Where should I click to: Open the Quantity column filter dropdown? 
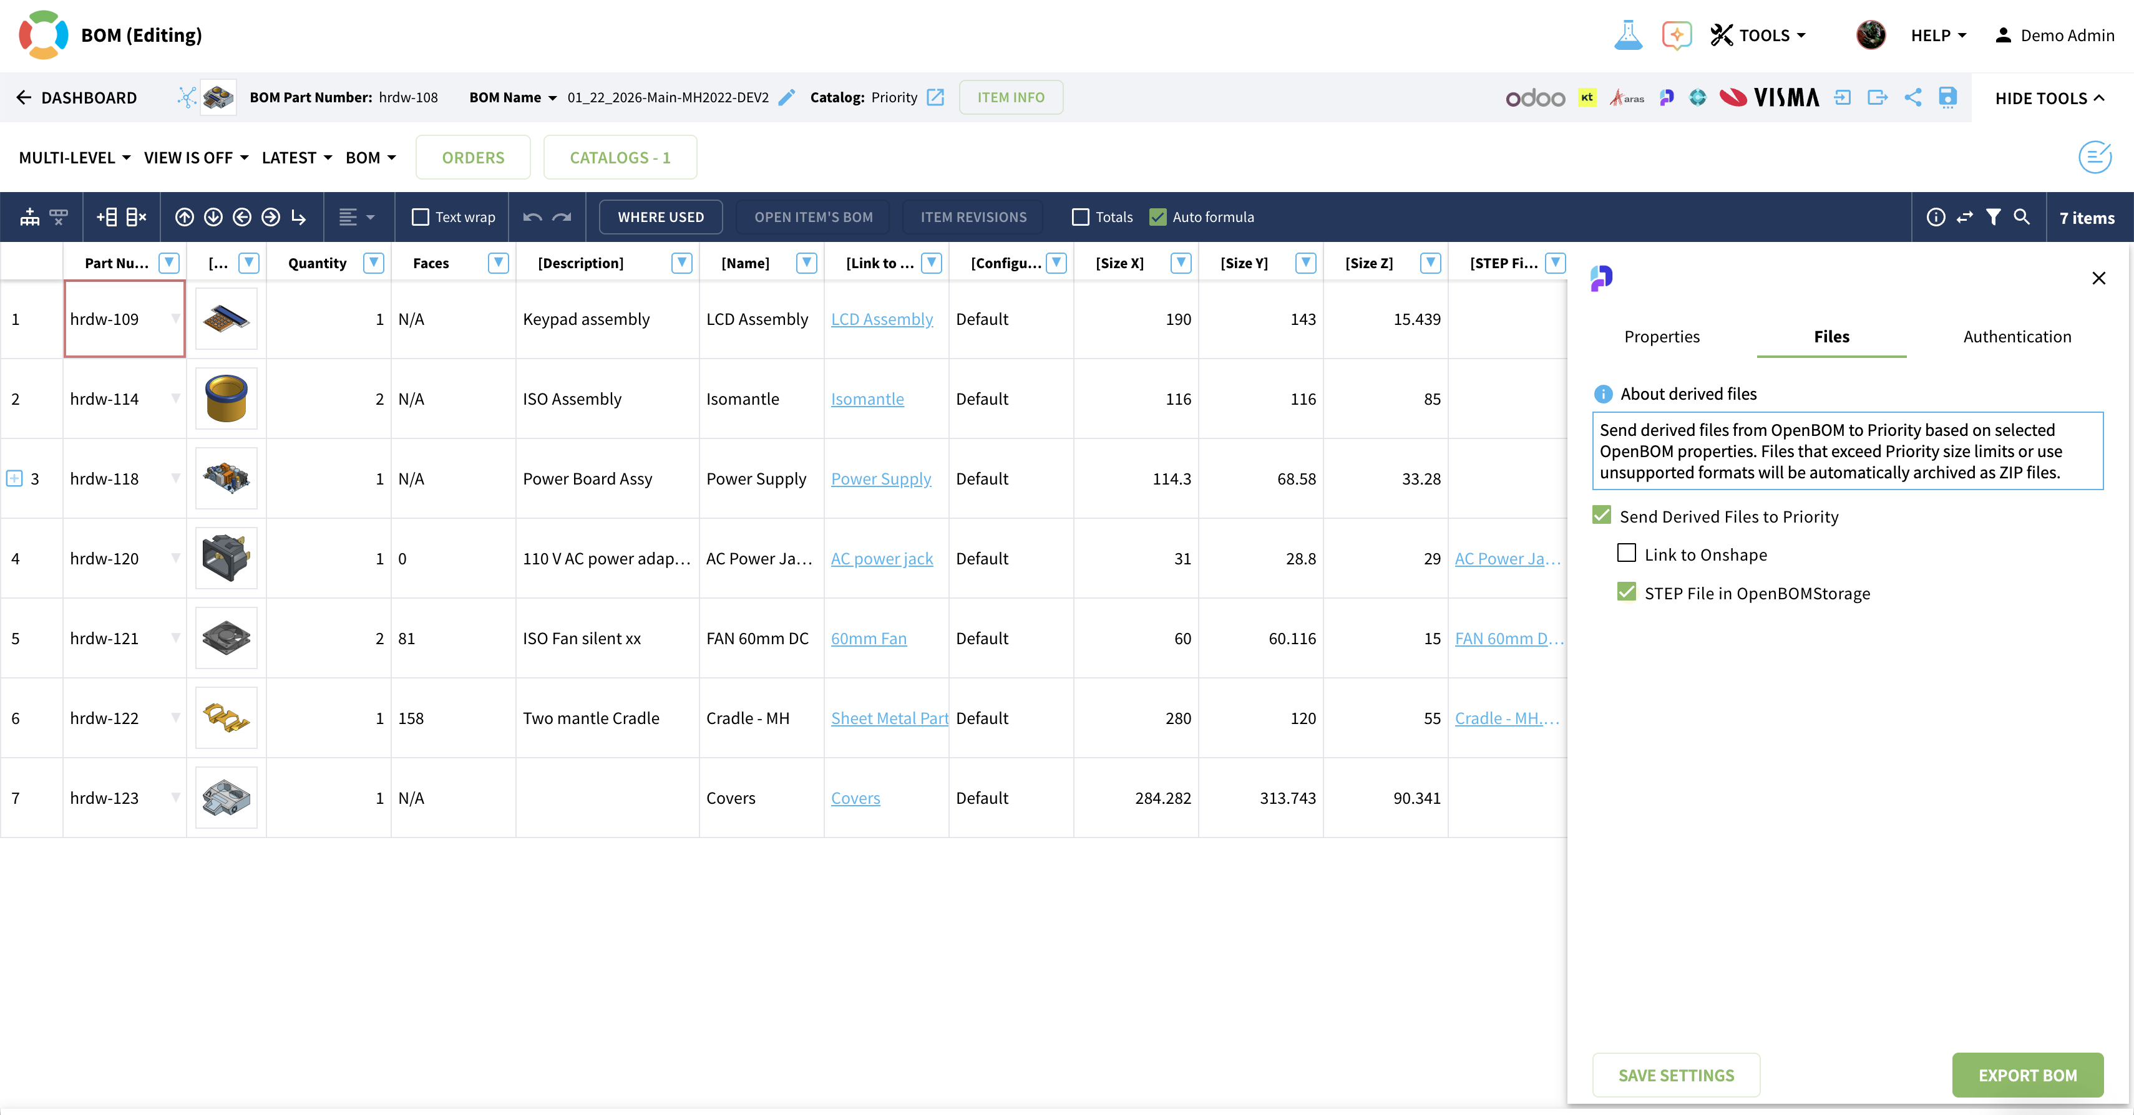click(374, 263)
